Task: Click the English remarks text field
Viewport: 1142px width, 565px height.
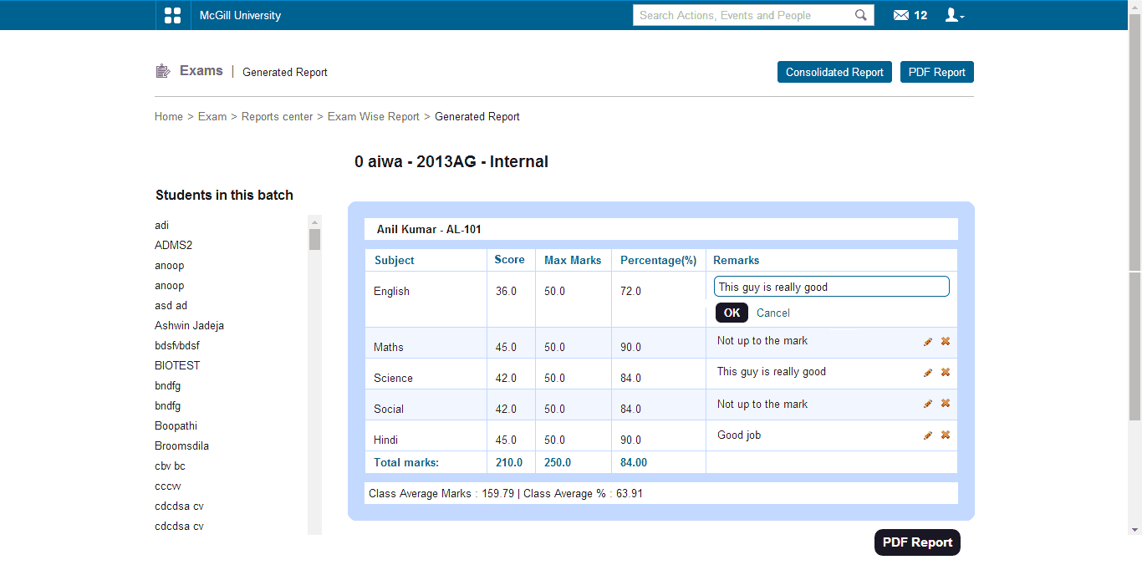Action: (831, 287)
